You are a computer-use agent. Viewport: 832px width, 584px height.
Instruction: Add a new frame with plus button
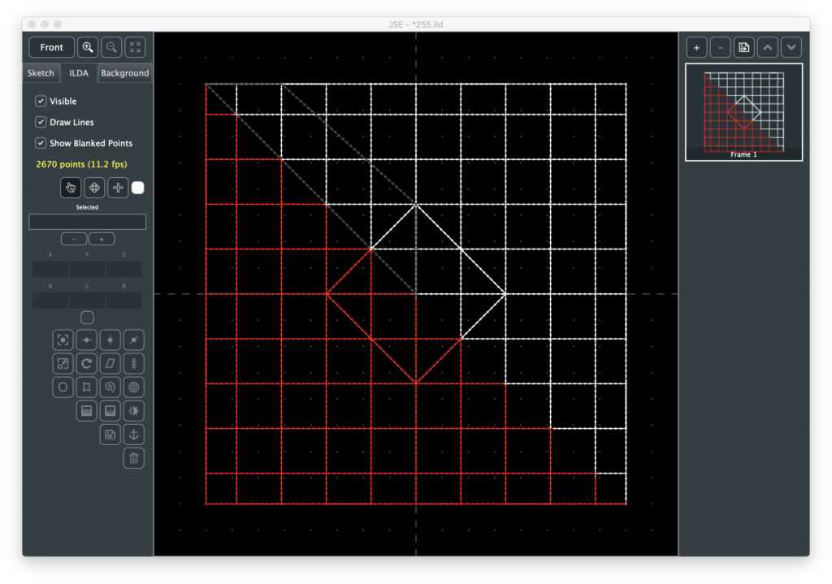click(x=696, y=47)
